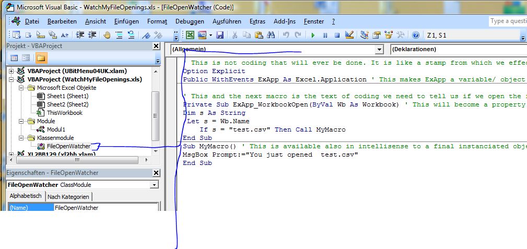Select Modul1 in project tree
This screenshot has width=527, height=249.
point(56,129)
